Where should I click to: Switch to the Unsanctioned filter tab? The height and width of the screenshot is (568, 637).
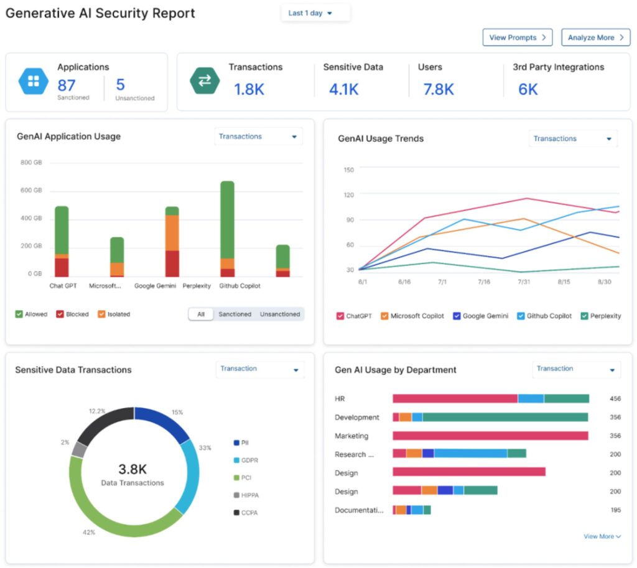[x=279, y=314]
